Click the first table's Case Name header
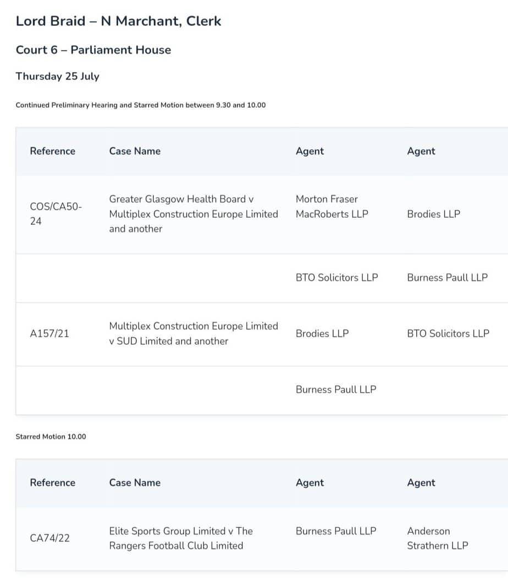 pos(135,151)
